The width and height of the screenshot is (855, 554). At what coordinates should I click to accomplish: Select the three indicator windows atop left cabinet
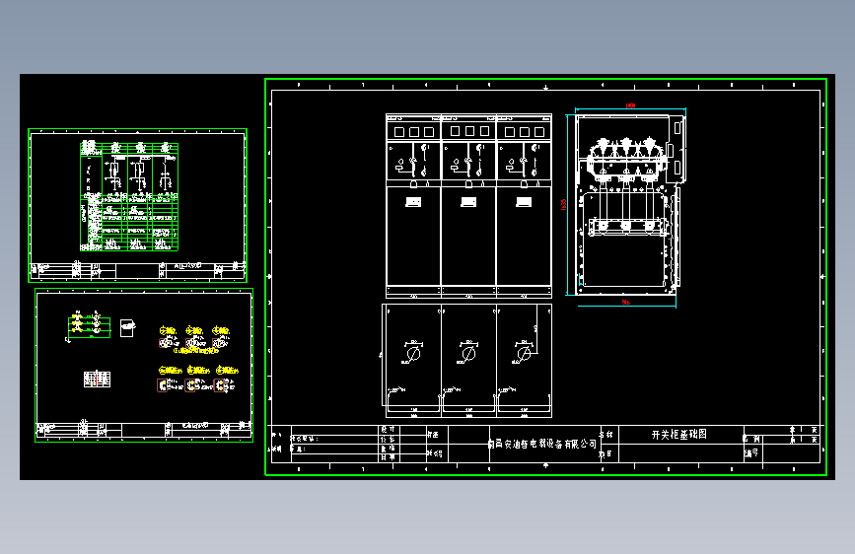tap(414, 132)
